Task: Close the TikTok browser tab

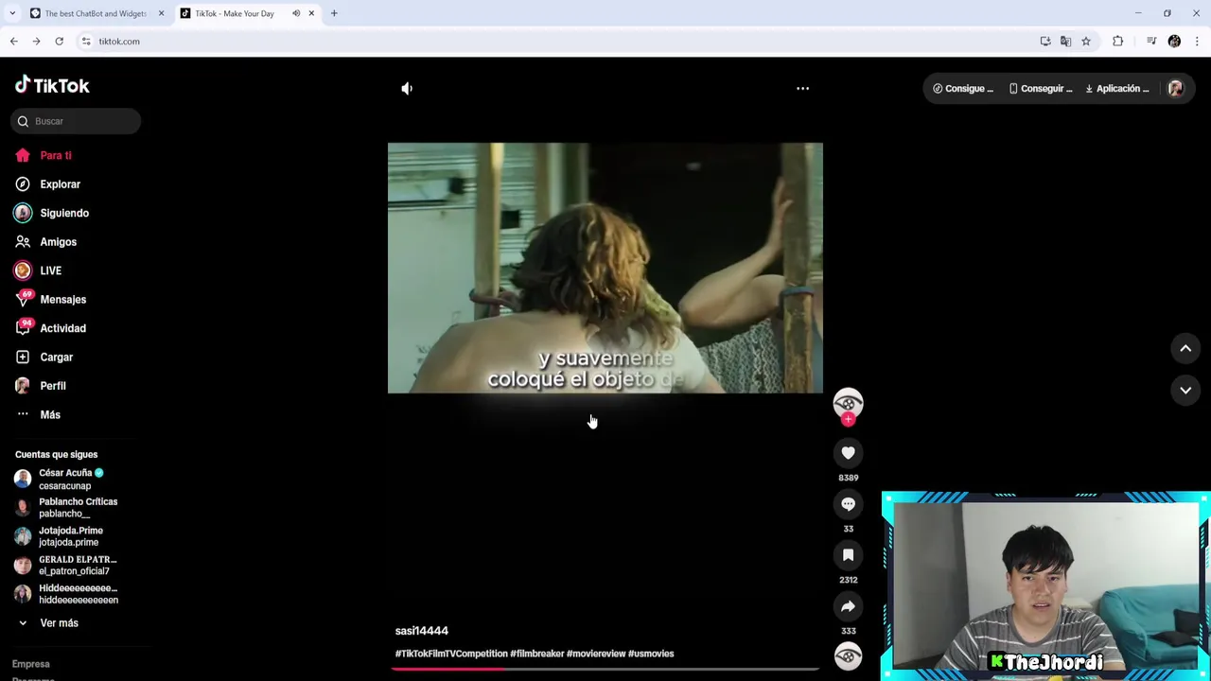Action: (311, 13)
